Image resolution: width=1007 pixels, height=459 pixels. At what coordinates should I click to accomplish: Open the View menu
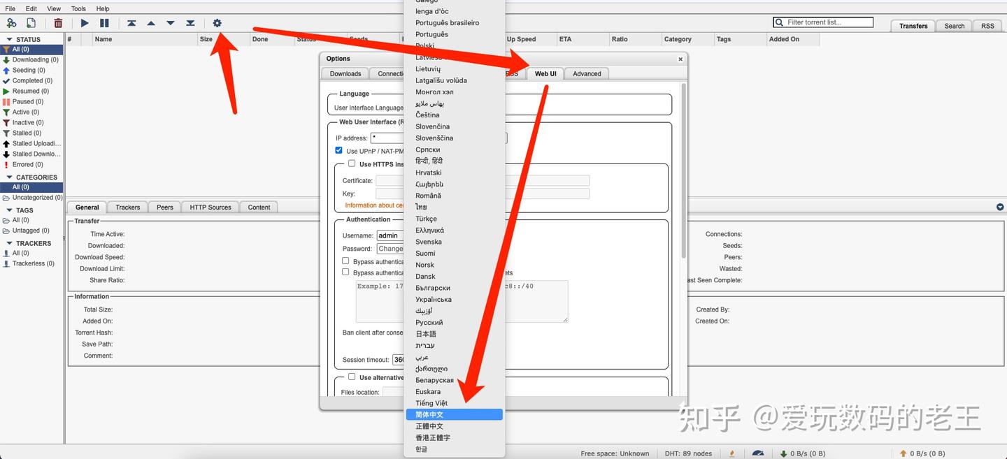point(54,8)
